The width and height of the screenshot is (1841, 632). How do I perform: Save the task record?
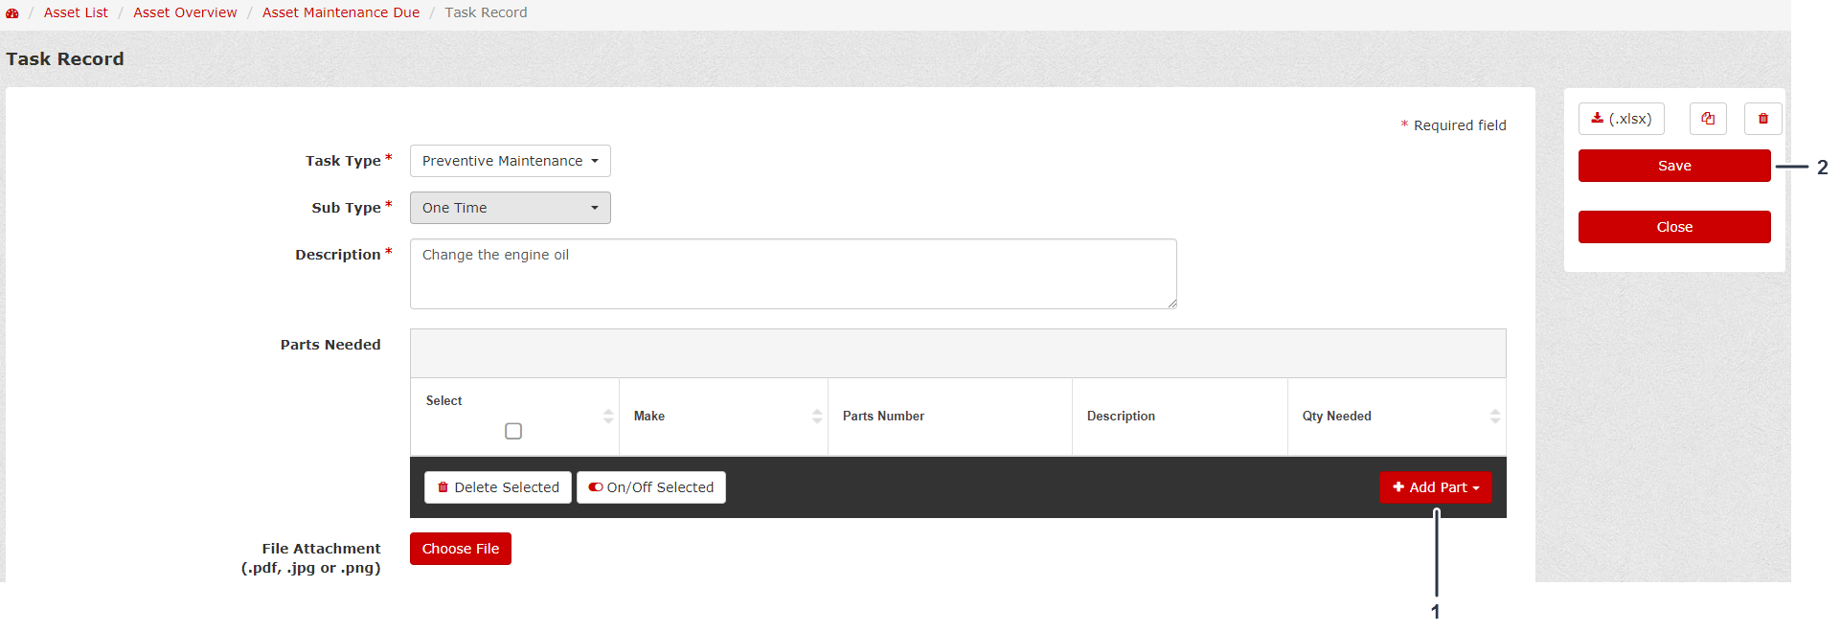point(1673,166)
